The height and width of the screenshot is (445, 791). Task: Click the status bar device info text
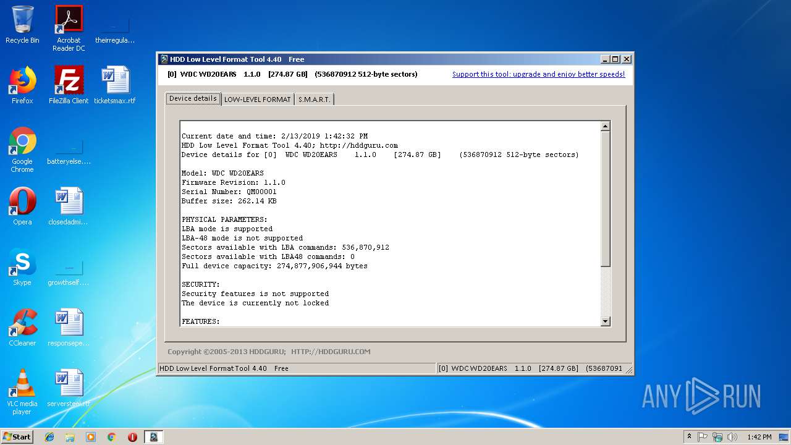click(531, 368)
